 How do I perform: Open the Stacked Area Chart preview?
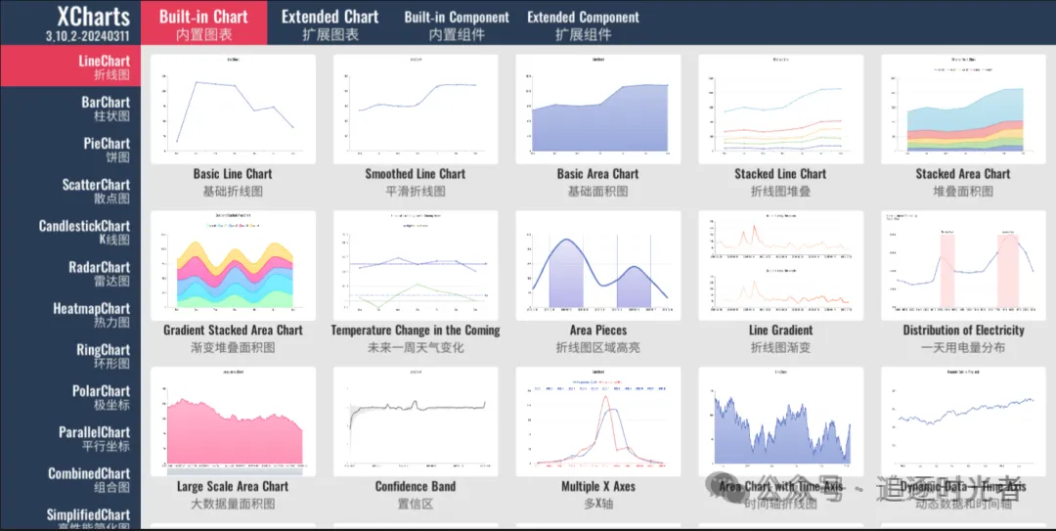tap(963, 110)
